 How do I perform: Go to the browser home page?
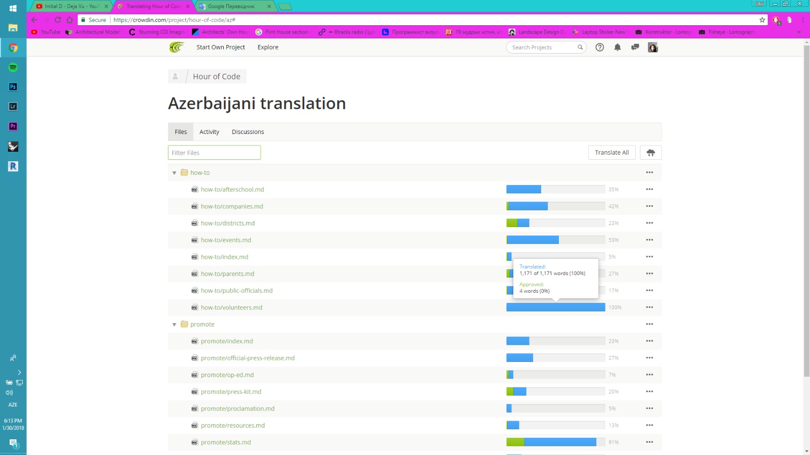tap(70, 20)
